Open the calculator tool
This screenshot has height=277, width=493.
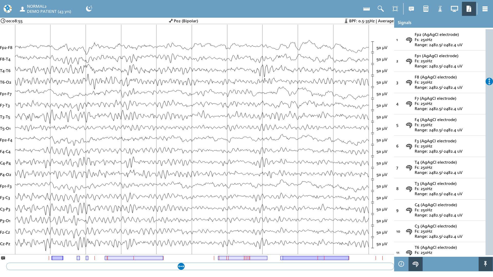tap(426, 9)
